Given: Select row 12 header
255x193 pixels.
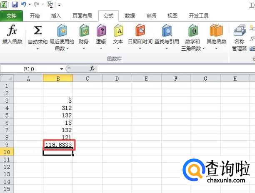Looking at the screenshot, I should 7,167.
